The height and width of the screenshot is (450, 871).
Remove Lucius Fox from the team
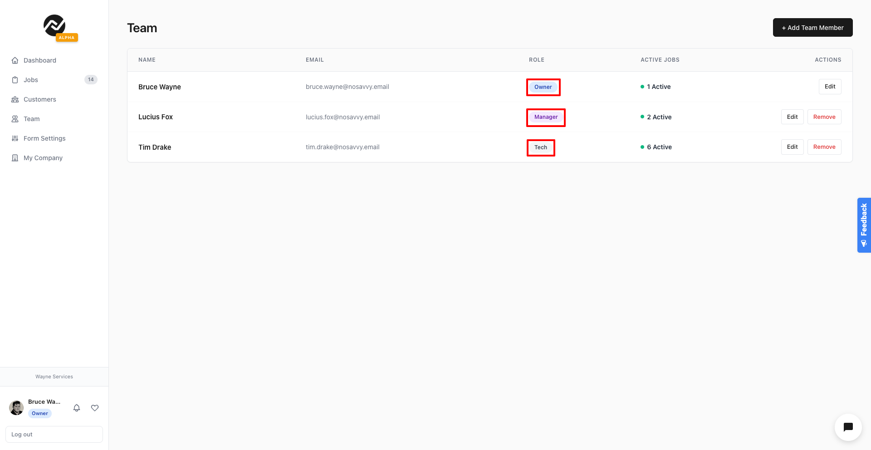(824, 117)
